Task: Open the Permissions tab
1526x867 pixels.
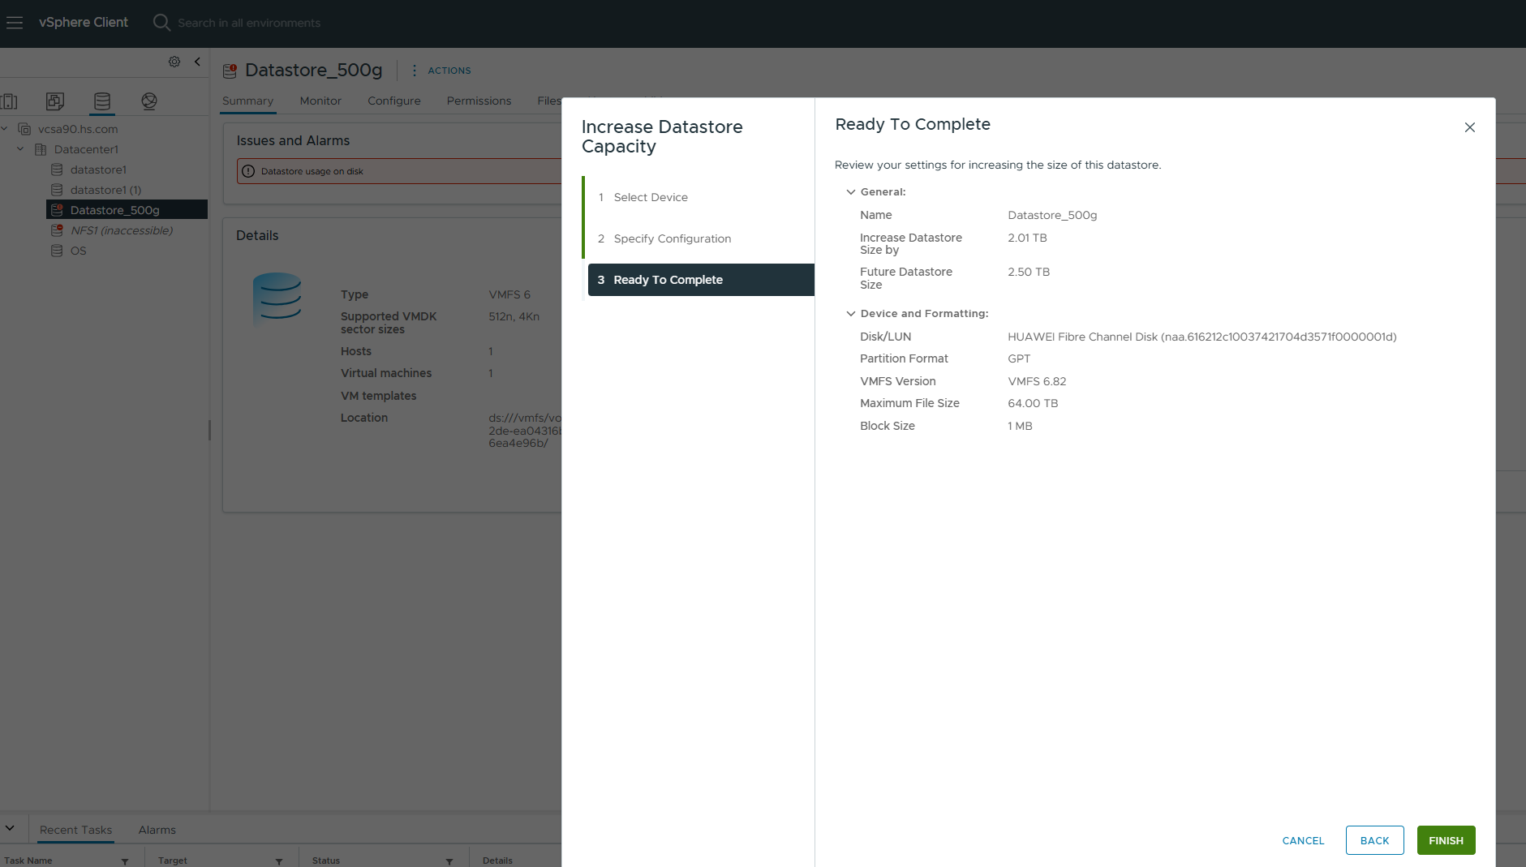Action: click(479, 101)
